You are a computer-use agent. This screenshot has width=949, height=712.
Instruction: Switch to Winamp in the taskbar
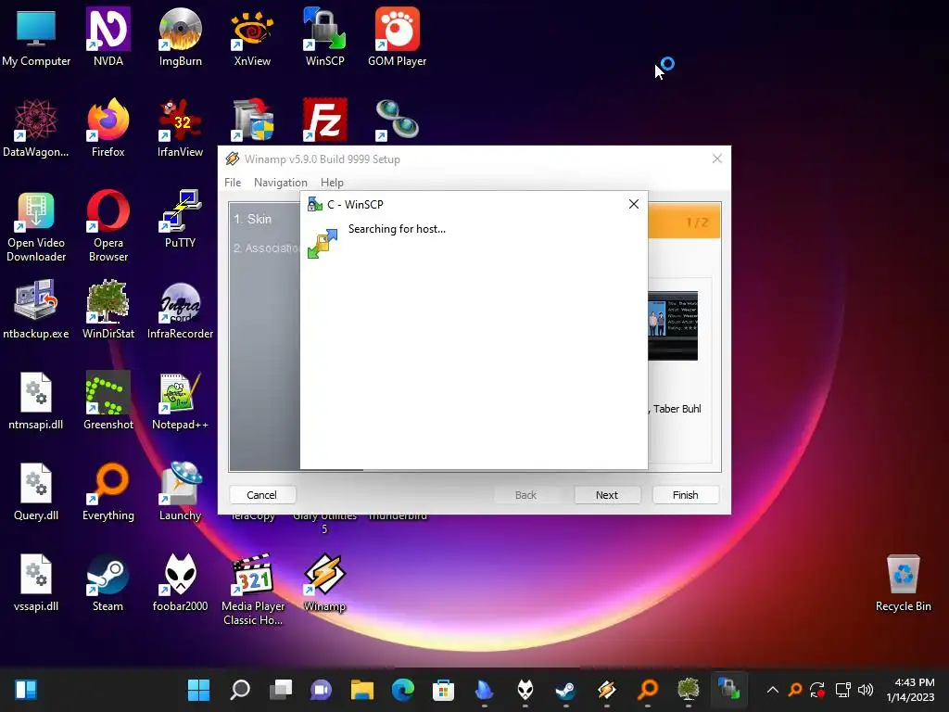pos(606,690)
